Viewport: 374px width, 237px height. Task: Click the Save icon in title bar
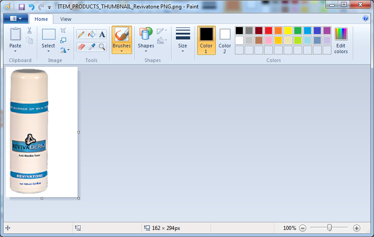click(21, 7)
